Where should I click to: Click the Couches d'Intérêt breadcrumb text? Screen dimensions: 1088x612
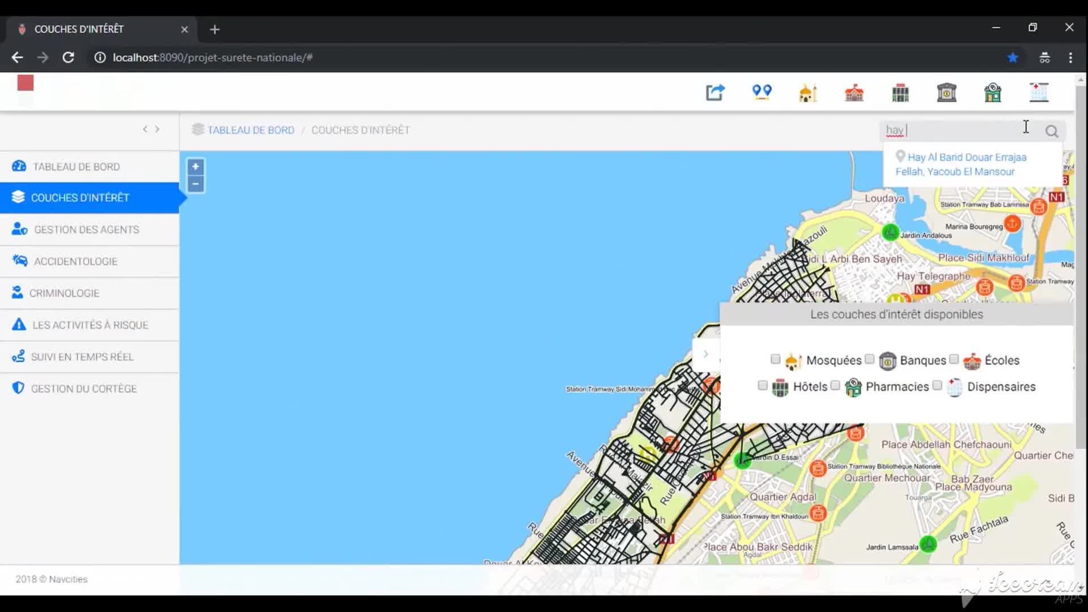pos(360,130)
